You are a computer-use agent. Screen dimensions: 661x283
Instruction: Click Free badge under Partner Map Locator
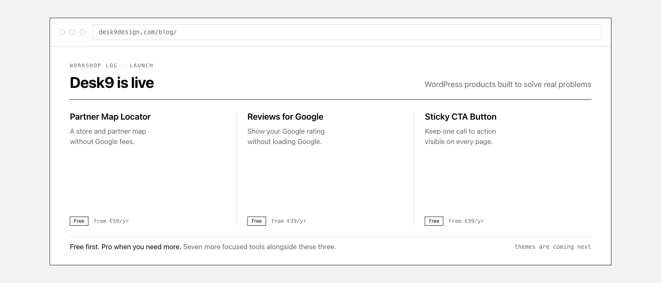point(79,221)
